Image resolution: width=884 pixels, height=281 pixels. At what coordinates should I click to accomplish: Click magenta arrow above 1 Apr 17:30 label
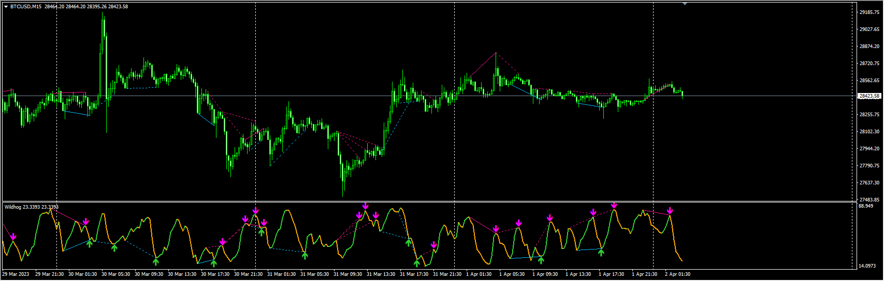[x=614, y=206]
